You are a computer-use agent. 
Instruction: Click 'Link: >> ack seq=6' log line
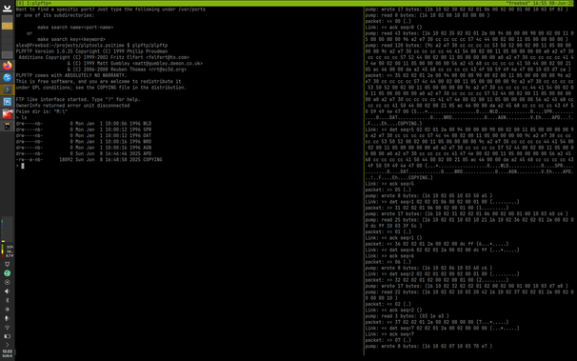[x=389, y=256]
